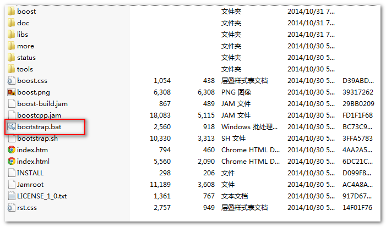Select the boost folder icon

click(x=11, y=11)
